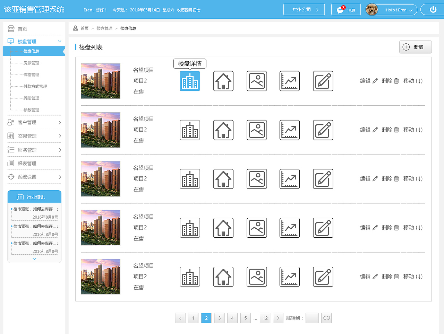Image resolution: width=444 pixels, height=334 pixels.
Task: Select 房源管理 submenu item
Action: pyautogui.click(x=31, y=63)
